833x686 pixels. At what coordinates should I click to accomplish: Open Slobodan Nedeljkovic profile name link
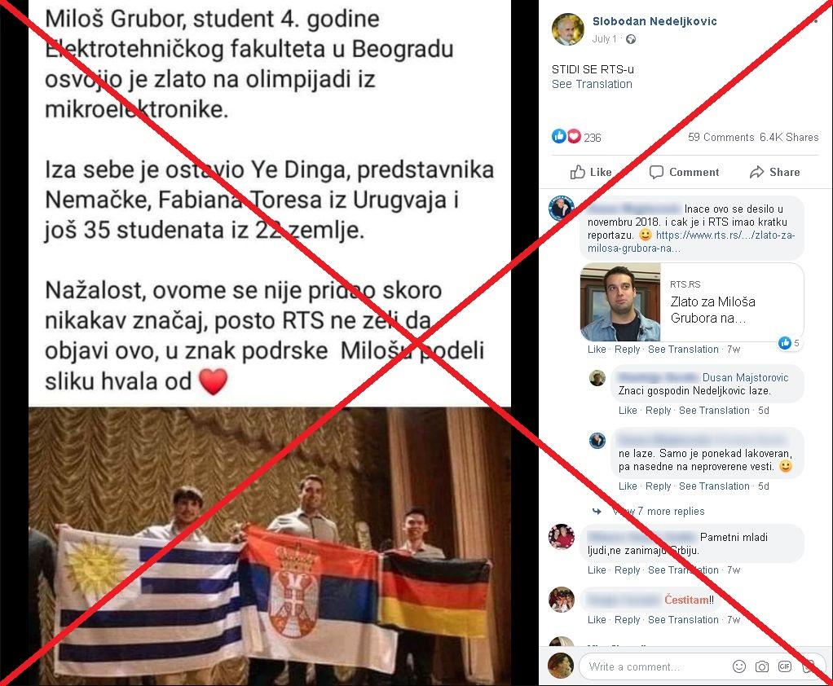(x=654, y=21)
